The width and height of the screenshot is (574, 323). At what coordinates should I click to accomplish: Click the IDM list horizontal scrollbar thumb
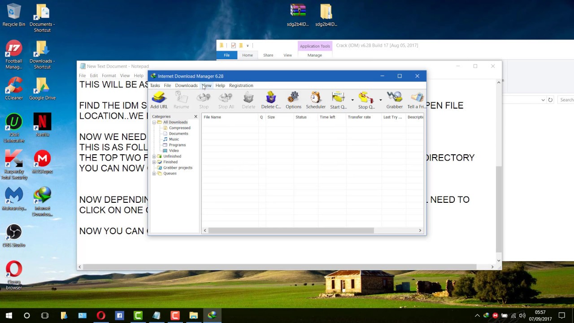[291, 231]
